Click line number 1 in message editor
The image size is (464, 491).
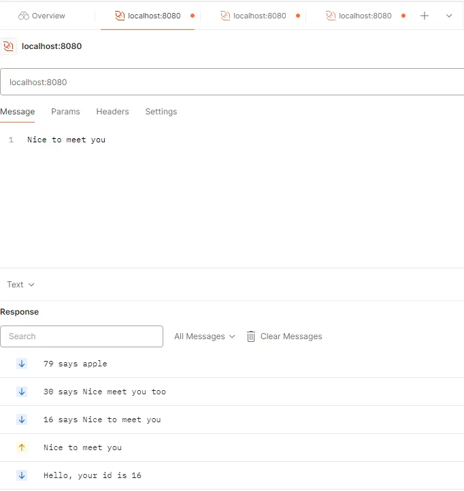[12, 140]
